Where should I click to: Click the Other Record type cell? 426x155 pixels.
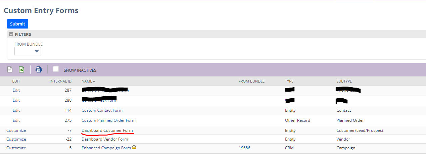pyautogui.click(x=297, y=120)
